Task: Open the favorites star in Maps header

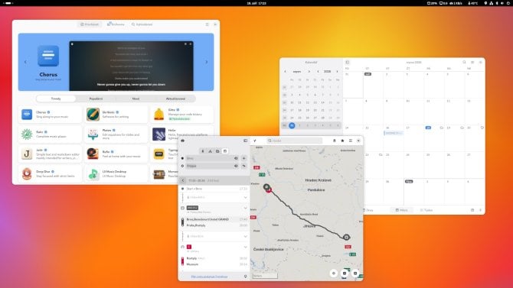Action: coord(342,141)
